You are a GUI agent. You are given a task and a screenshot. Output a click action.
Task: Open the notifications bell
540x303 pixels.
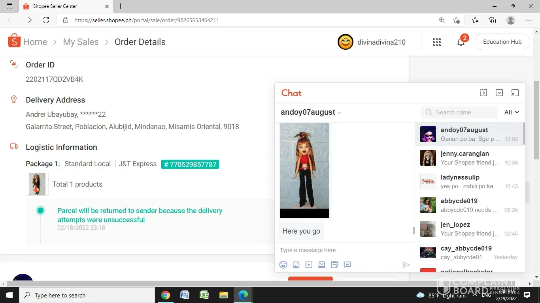tap(461, 42)
